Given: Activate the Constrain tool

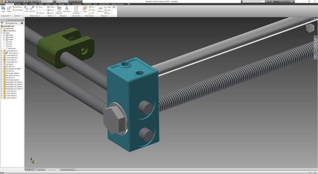Looking at the screenshot, I should [32, 9].
